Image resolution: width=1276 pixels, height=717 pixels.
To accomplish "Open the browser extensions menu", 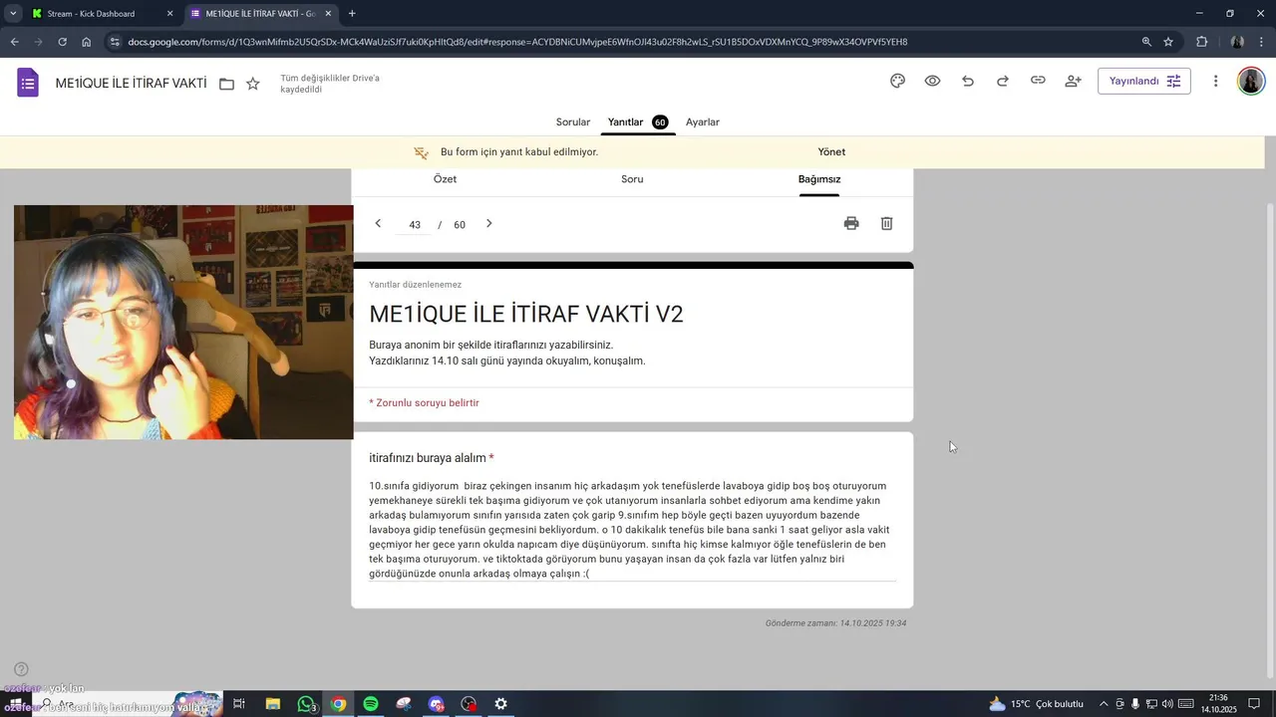I will click(x=1201, y=42).
